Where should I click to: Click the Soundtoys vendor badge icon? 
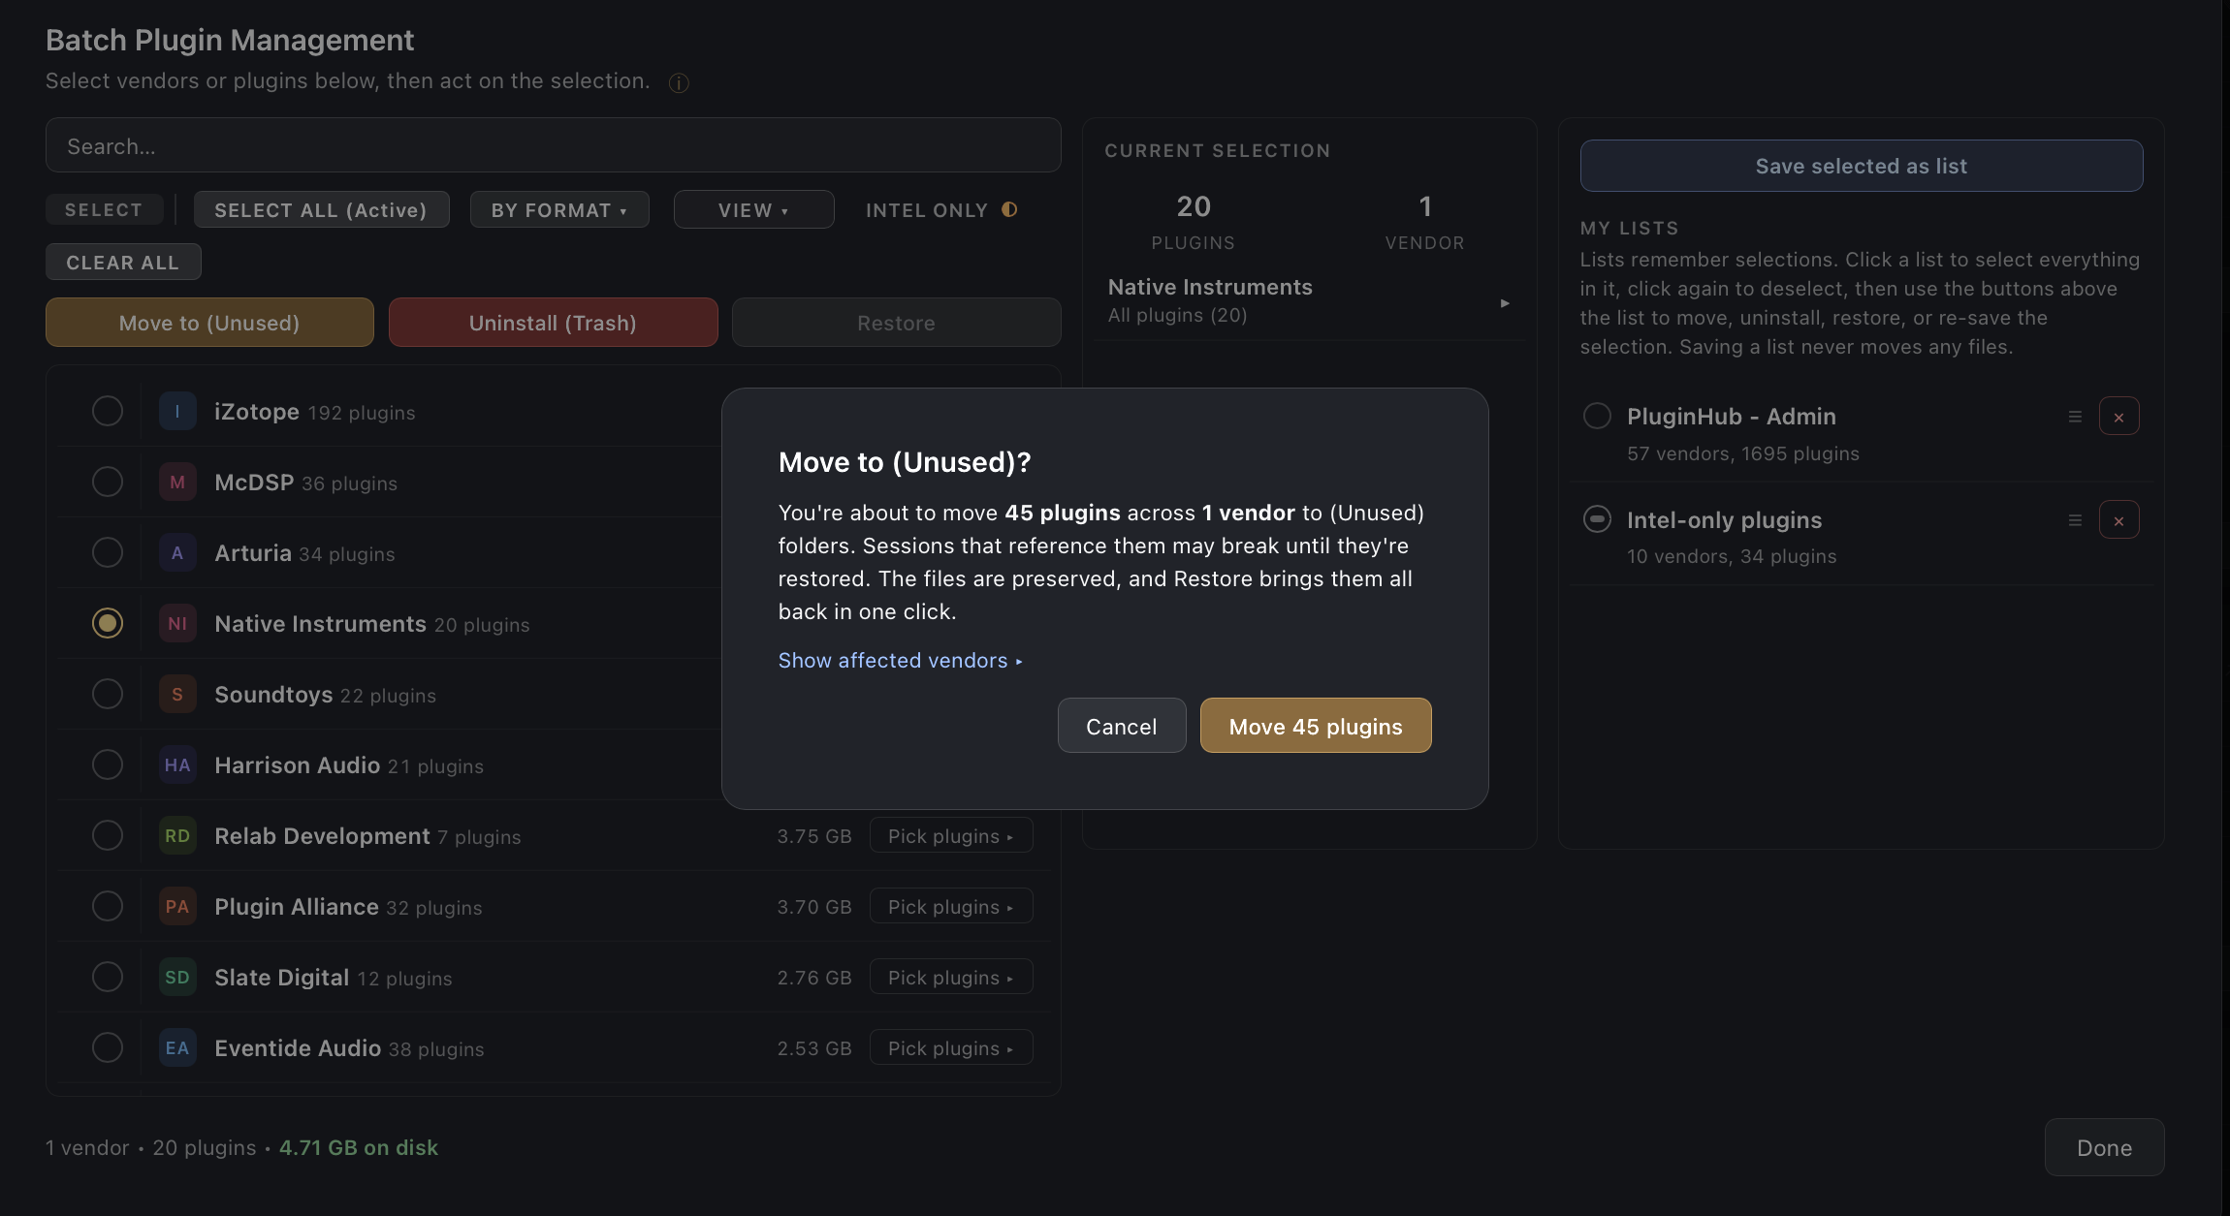[x=177, y=695]
